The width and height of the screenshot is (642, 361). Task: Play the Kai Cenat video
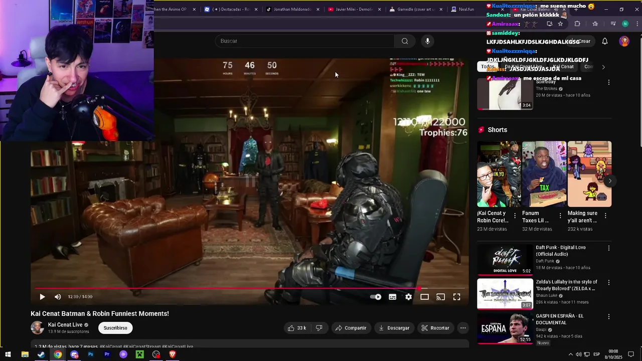(42, 297)
